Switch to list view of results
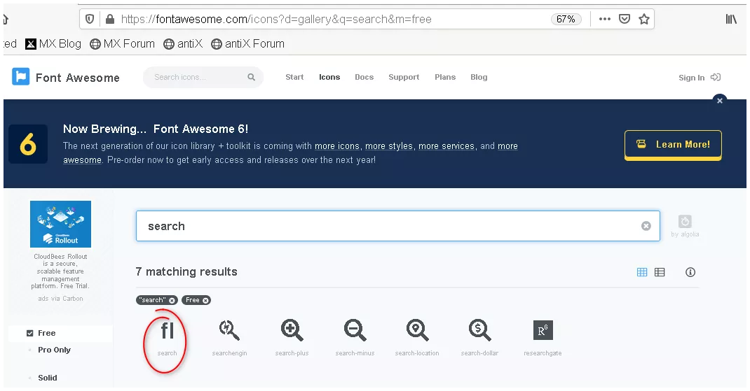The image size is (750, 391). (660, 272)
